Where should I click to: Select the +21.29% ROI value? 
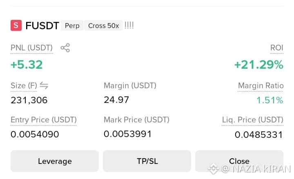click(259, 65)
